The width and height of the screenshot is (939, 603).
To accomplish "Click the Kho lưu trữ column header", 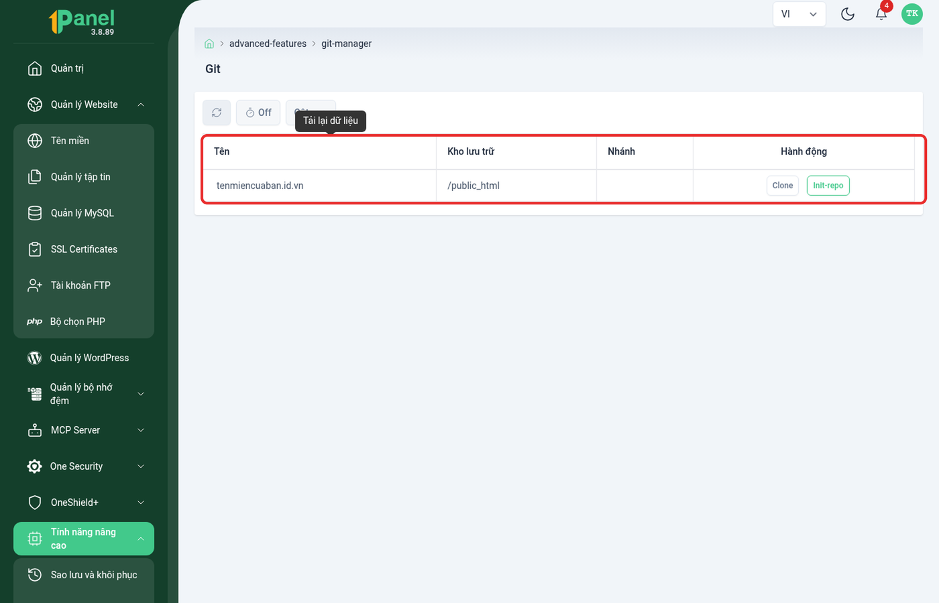I will click(516, 151).
